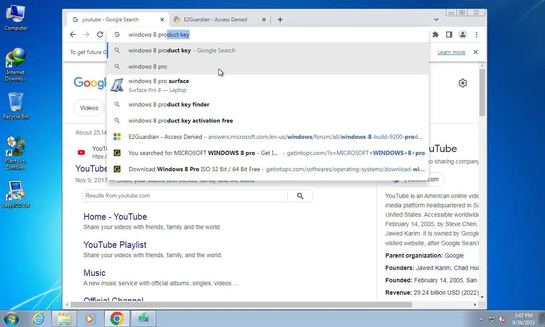Image resolution: width=545 pixels, height=327 pixels.
Task: Open the Jawed Karim founder link
Action: 433,268
